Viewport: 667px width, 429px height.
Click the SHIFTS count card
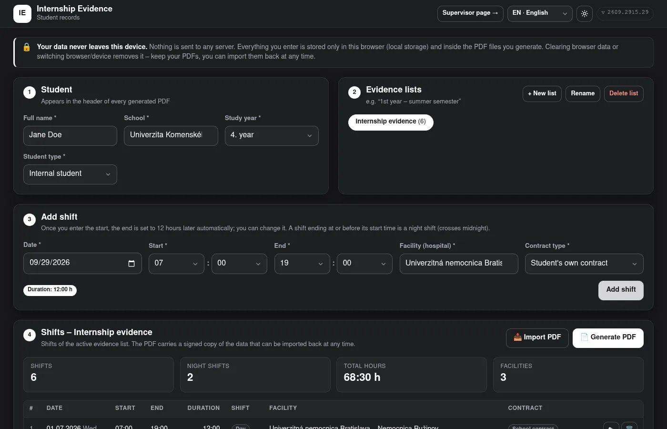[x=99, y=375]
